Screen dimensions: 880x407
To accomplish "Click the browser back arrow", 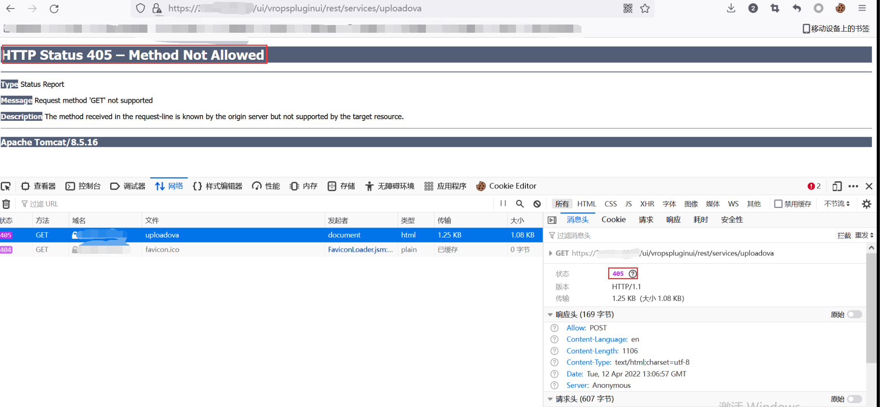I will [x=11, y=8].
